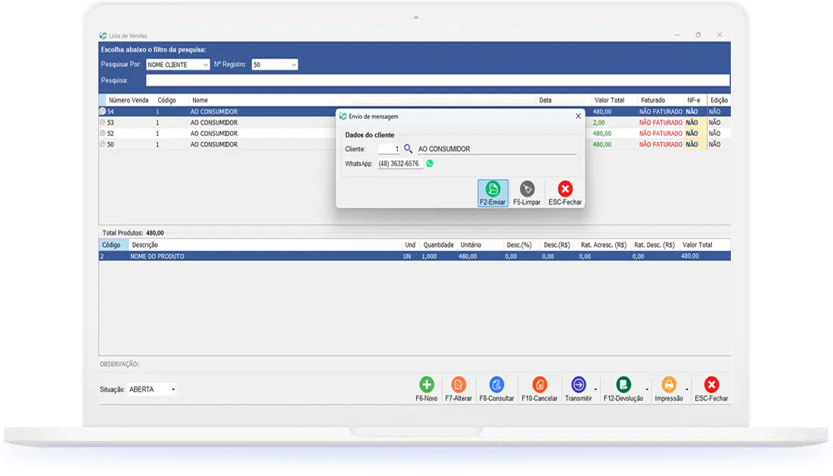The height and width of the screenshot is (476, 833).
Task: Click the F12-Devolução return icon
Action: [x=623, y=385]
